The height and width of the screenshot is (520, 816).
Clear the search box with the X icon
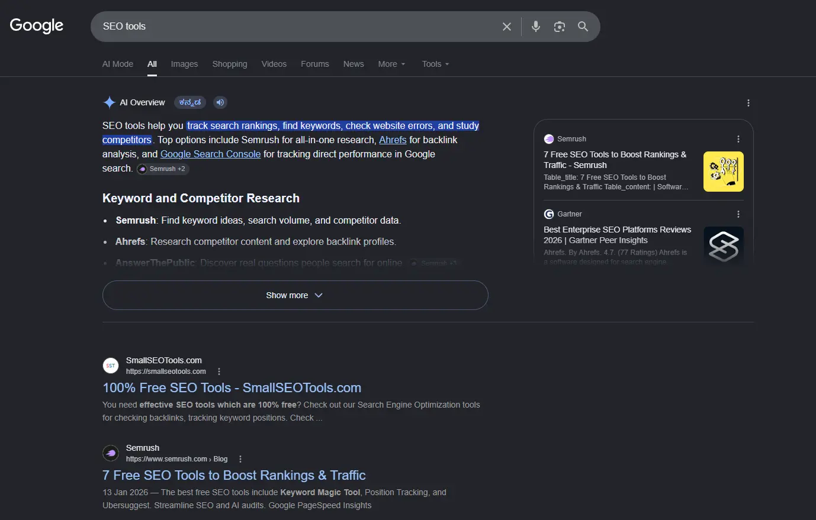507,27
